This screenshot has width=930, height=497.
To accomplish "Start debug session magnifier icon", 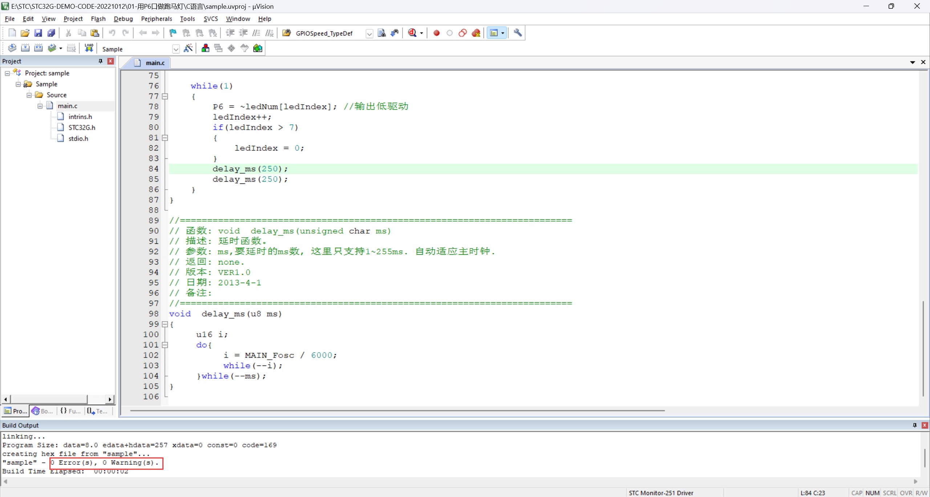I will click(412, 33).
